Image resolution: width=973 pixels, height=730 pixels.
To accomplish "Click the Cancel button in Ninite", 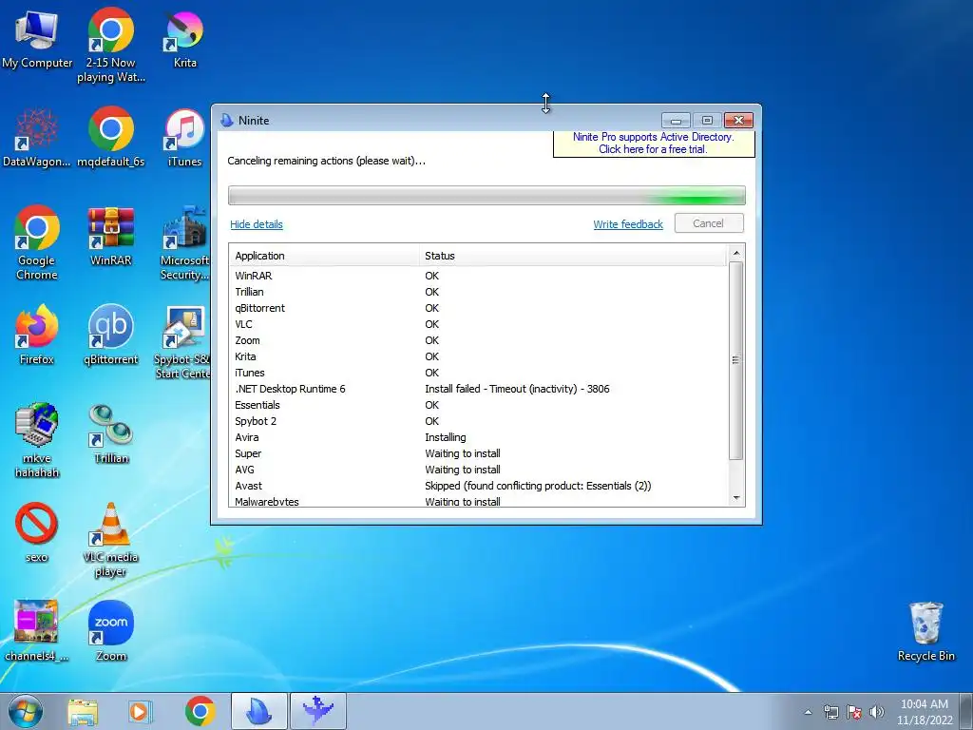I will pyautogui.click(x=709, y=223).
